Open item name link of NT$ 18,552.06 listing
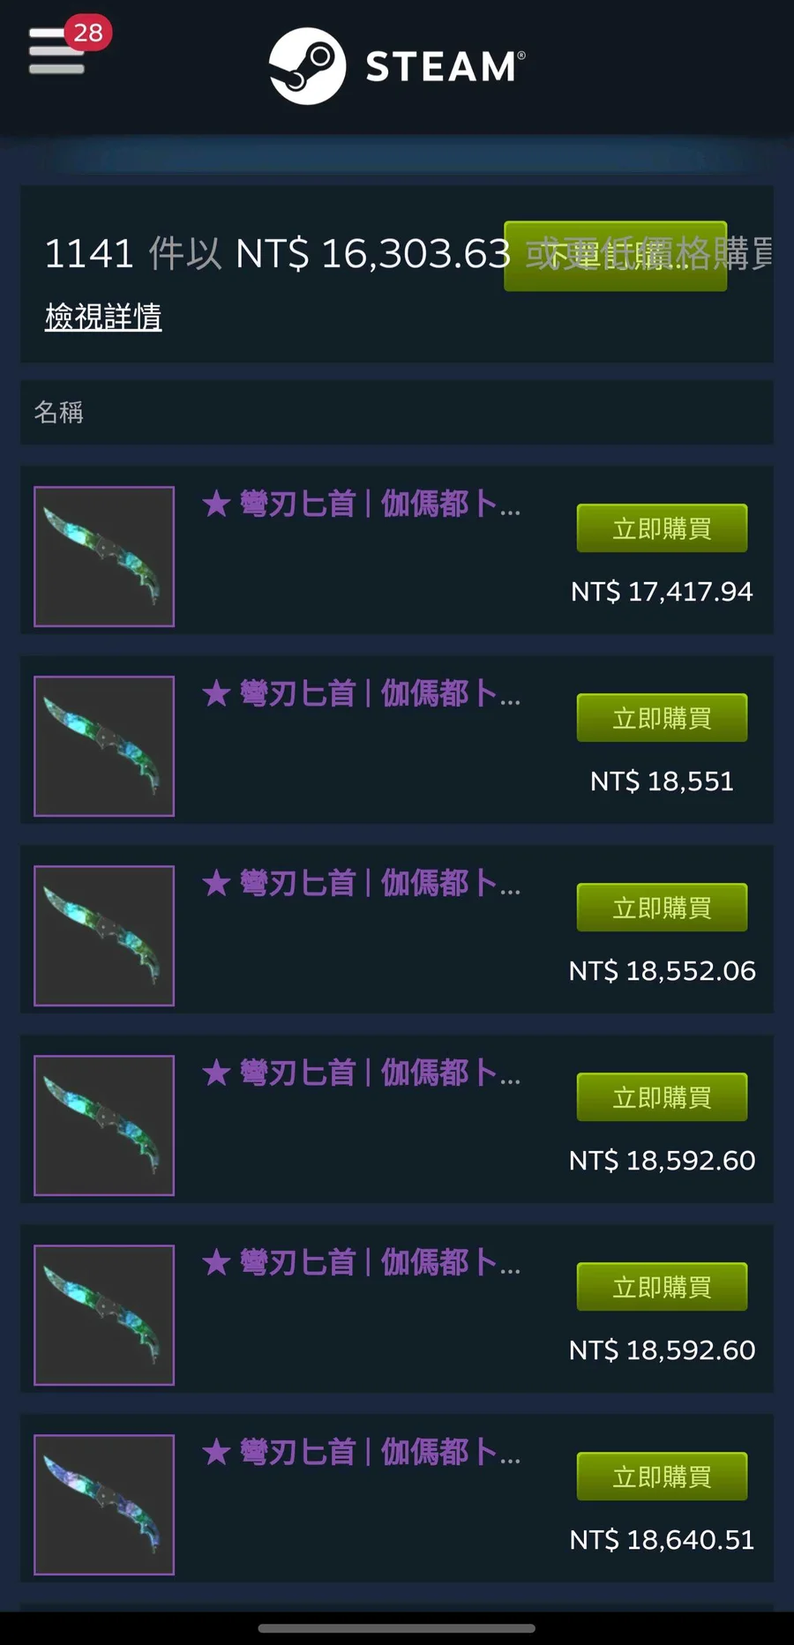This screenshot has height=1645, width=794. (x=362, y=884)
